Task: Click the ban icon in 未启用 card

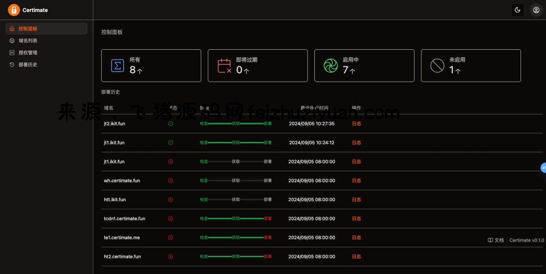Action: tap(437, 66)
